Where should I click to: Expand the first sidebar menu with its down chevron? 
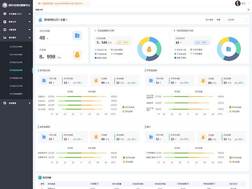click(30, 14)
